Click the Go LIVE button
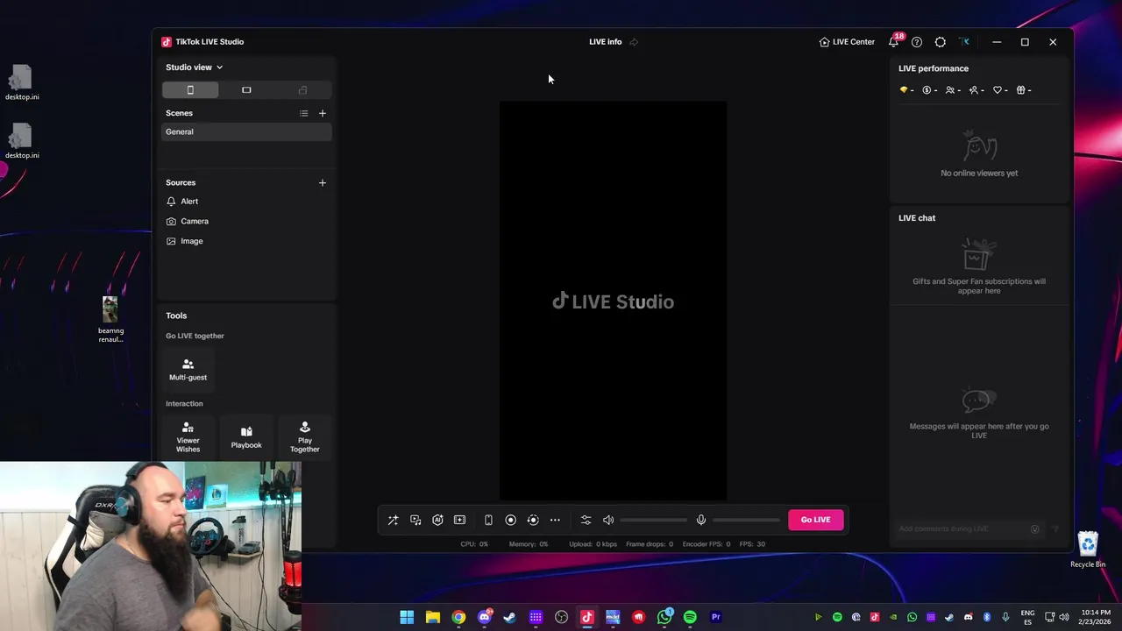 coord(815,520)
